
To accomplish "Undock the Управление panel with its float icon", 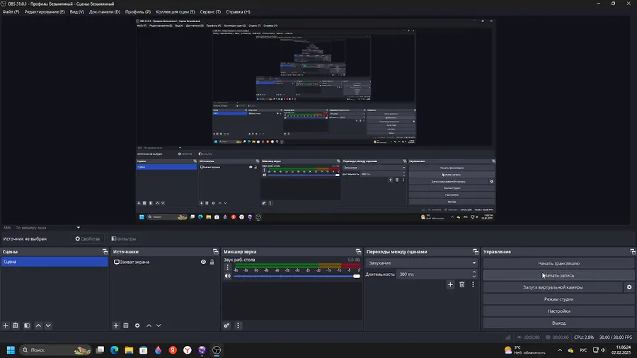I will tap(633, 252).
